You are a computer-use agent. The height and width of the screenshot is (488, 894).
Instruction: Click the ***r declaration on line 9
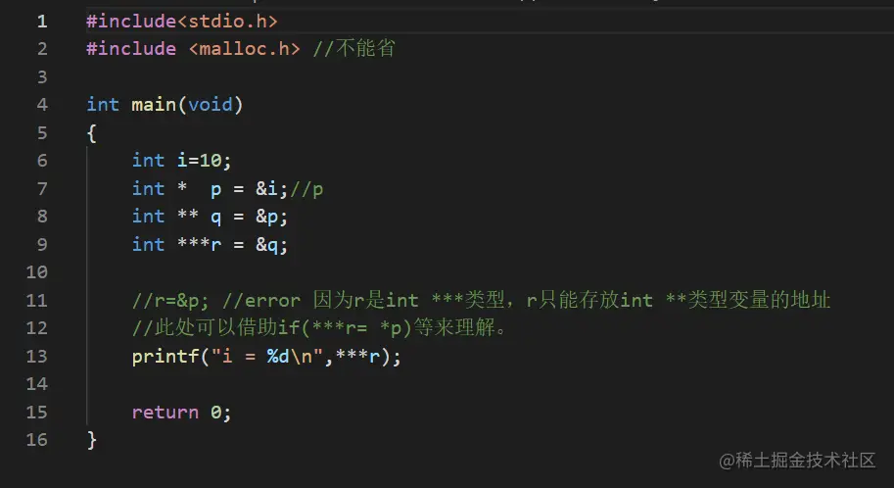pos(199,244)
